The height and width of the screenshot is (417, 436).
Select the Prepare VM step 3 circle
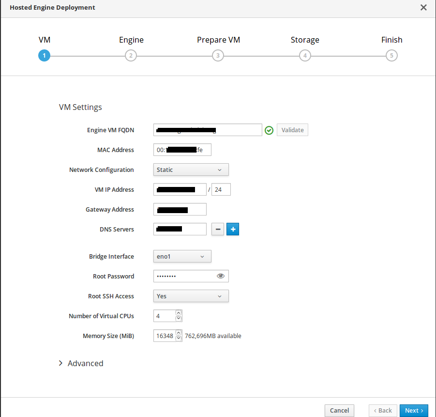[218, 56]
